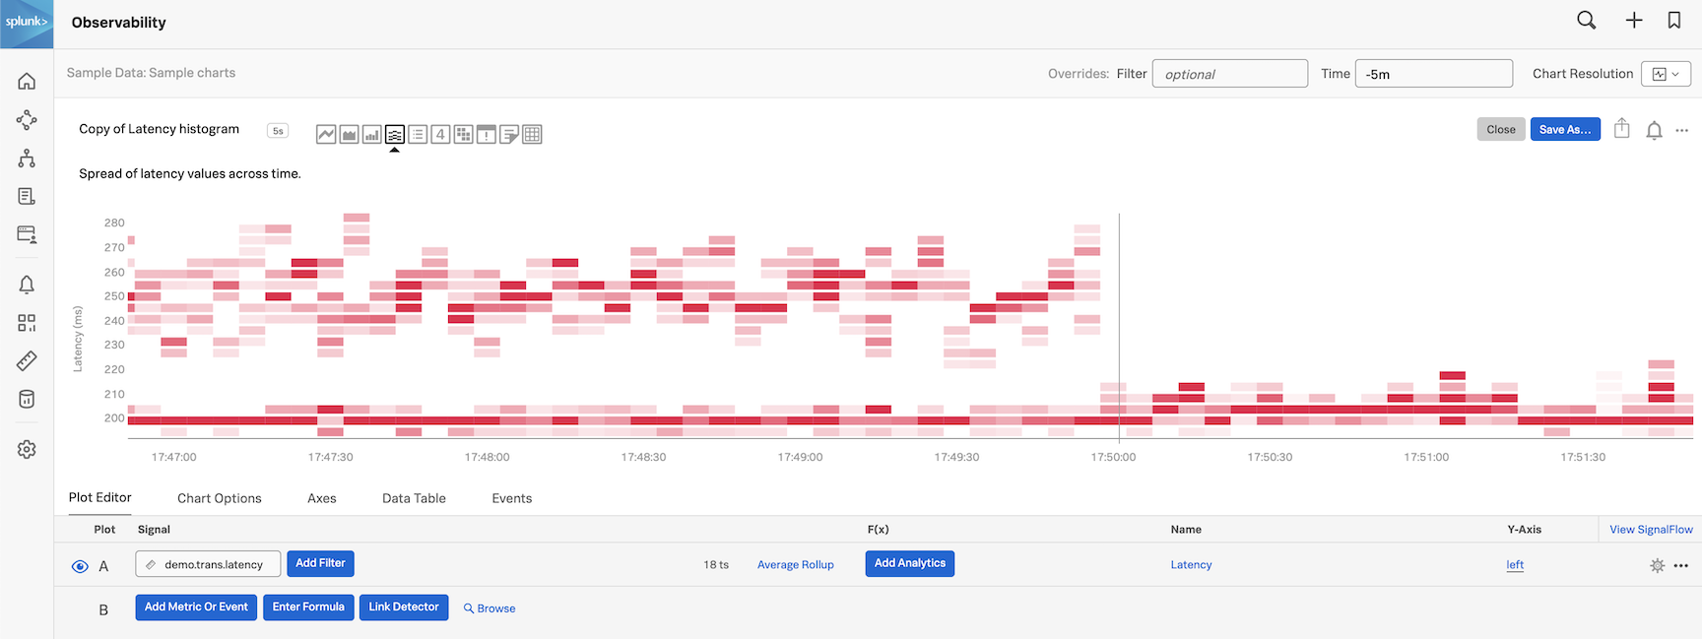This screenshot has width=1702, height=639.
Task: Open chart actions three-dot menu
Action: [x=1681, y=130]
